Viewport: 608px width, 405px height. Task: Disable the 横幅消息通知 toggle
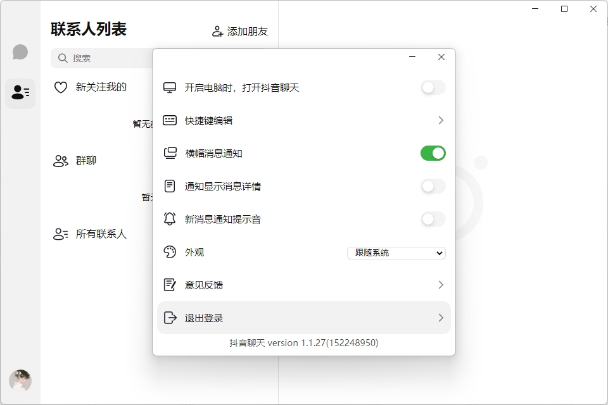[433, 154]
